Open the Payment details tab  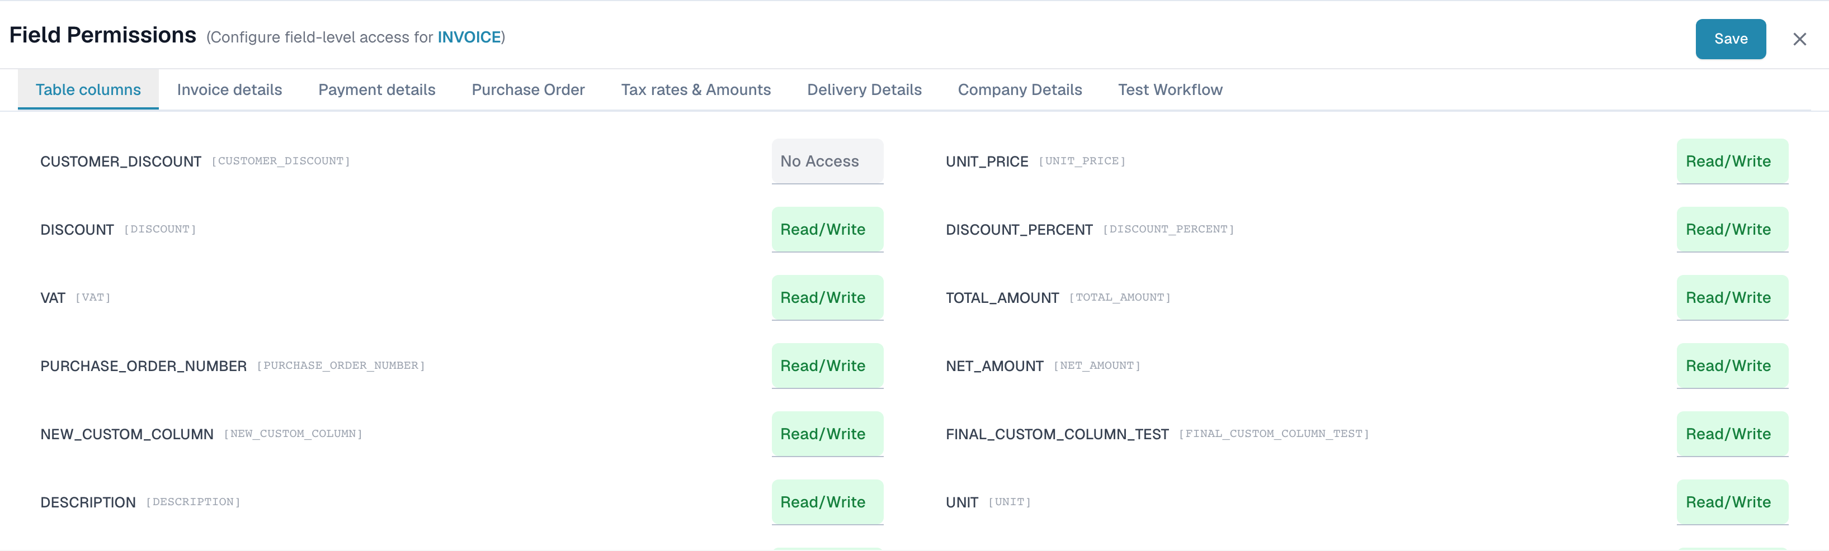pos(377,89)
